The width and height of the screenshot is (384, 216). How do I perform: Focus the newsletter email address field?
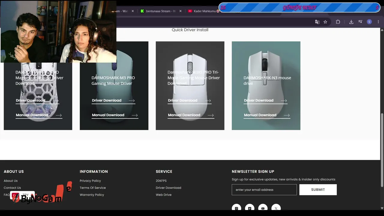(x=264, y=190)
